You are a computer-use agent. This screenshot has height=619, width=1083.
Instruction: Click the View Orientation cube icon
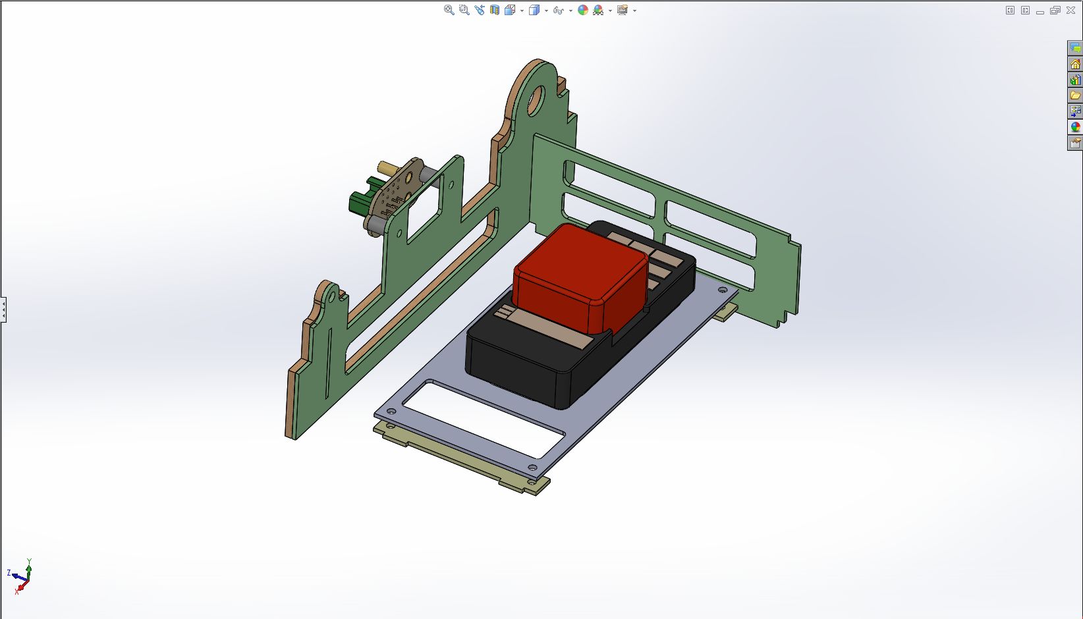pos(509,10)
